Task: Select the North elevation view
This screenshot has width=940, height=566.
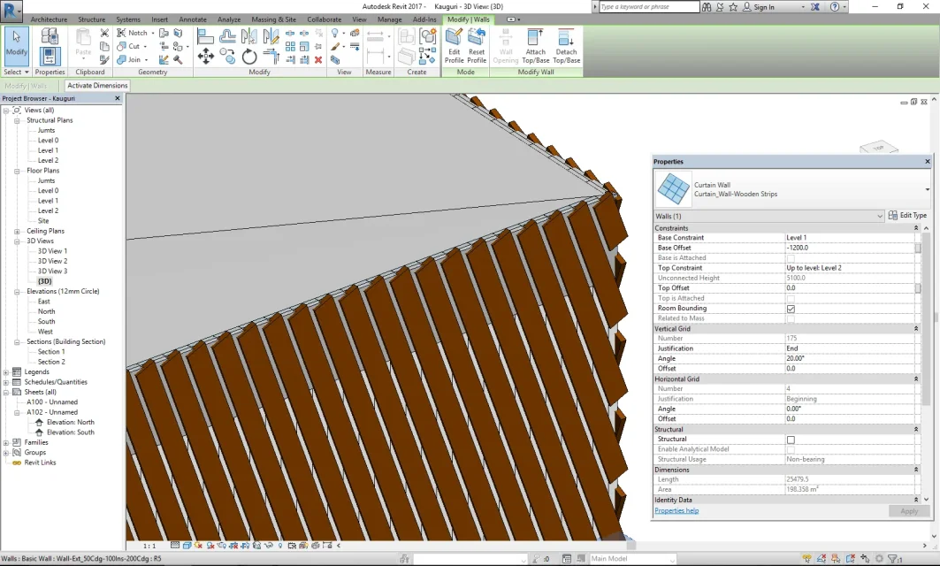Action: pos(46,312)
